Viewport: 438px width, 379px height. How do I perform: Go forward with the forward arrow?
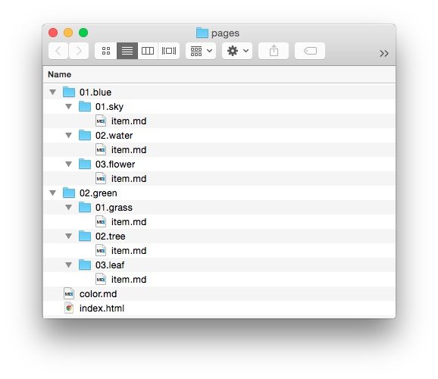pos(79,51)
